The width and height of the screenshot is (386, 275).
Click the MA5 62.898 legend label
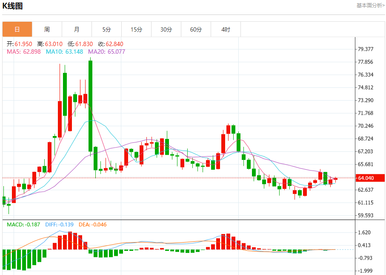[23, 52]
